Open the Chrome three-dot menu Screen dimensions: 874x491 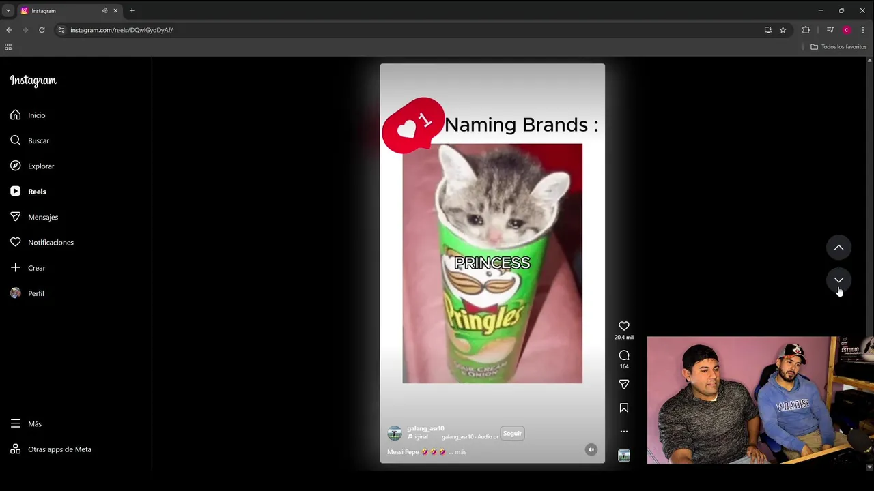pos(863,30)
